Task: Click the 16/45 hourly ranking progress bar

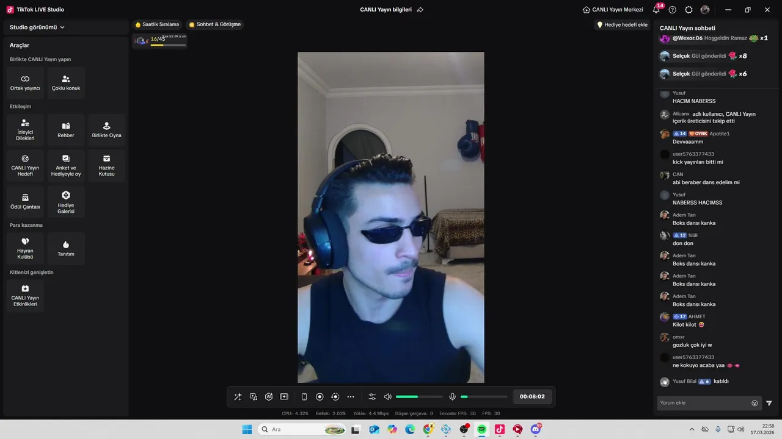Action: pos(161,41)
